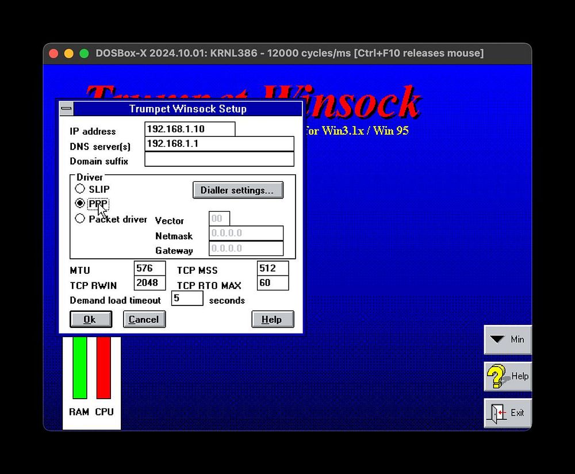
Task: Click the "Domain suffix" label
Action: (99, 162)
